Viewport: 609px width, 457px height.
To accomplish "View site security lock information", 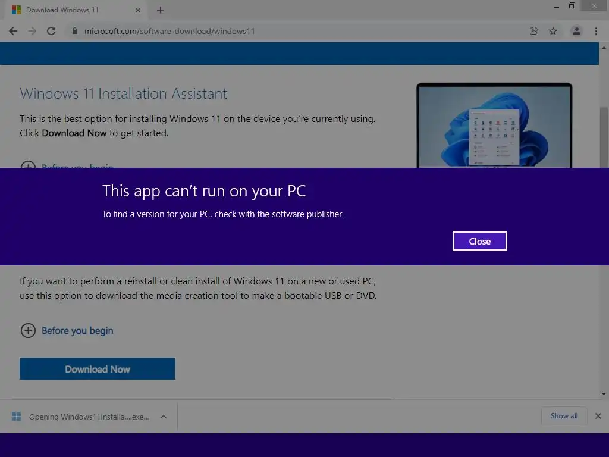I will pos(75,31).
